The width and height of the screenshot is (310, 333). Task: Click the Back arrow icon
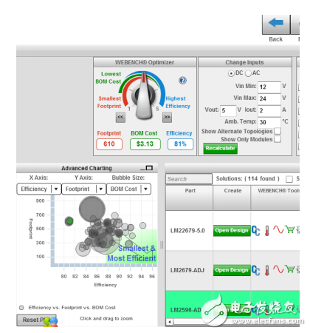click(x=275, y=24)
